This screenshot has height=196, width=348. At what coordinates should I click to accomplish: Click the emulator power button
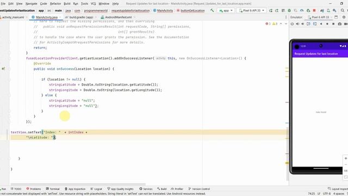(x=292, y=24)
